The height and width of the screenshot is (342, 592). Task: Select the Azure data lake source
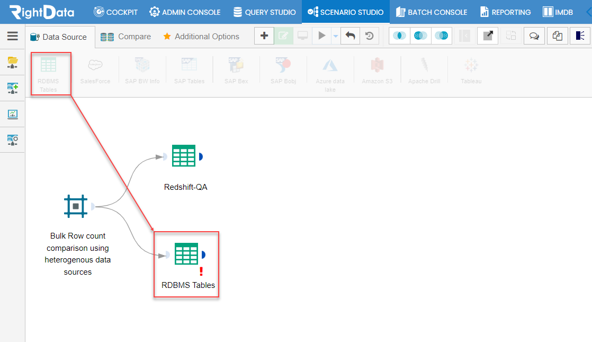pos(330,75)
